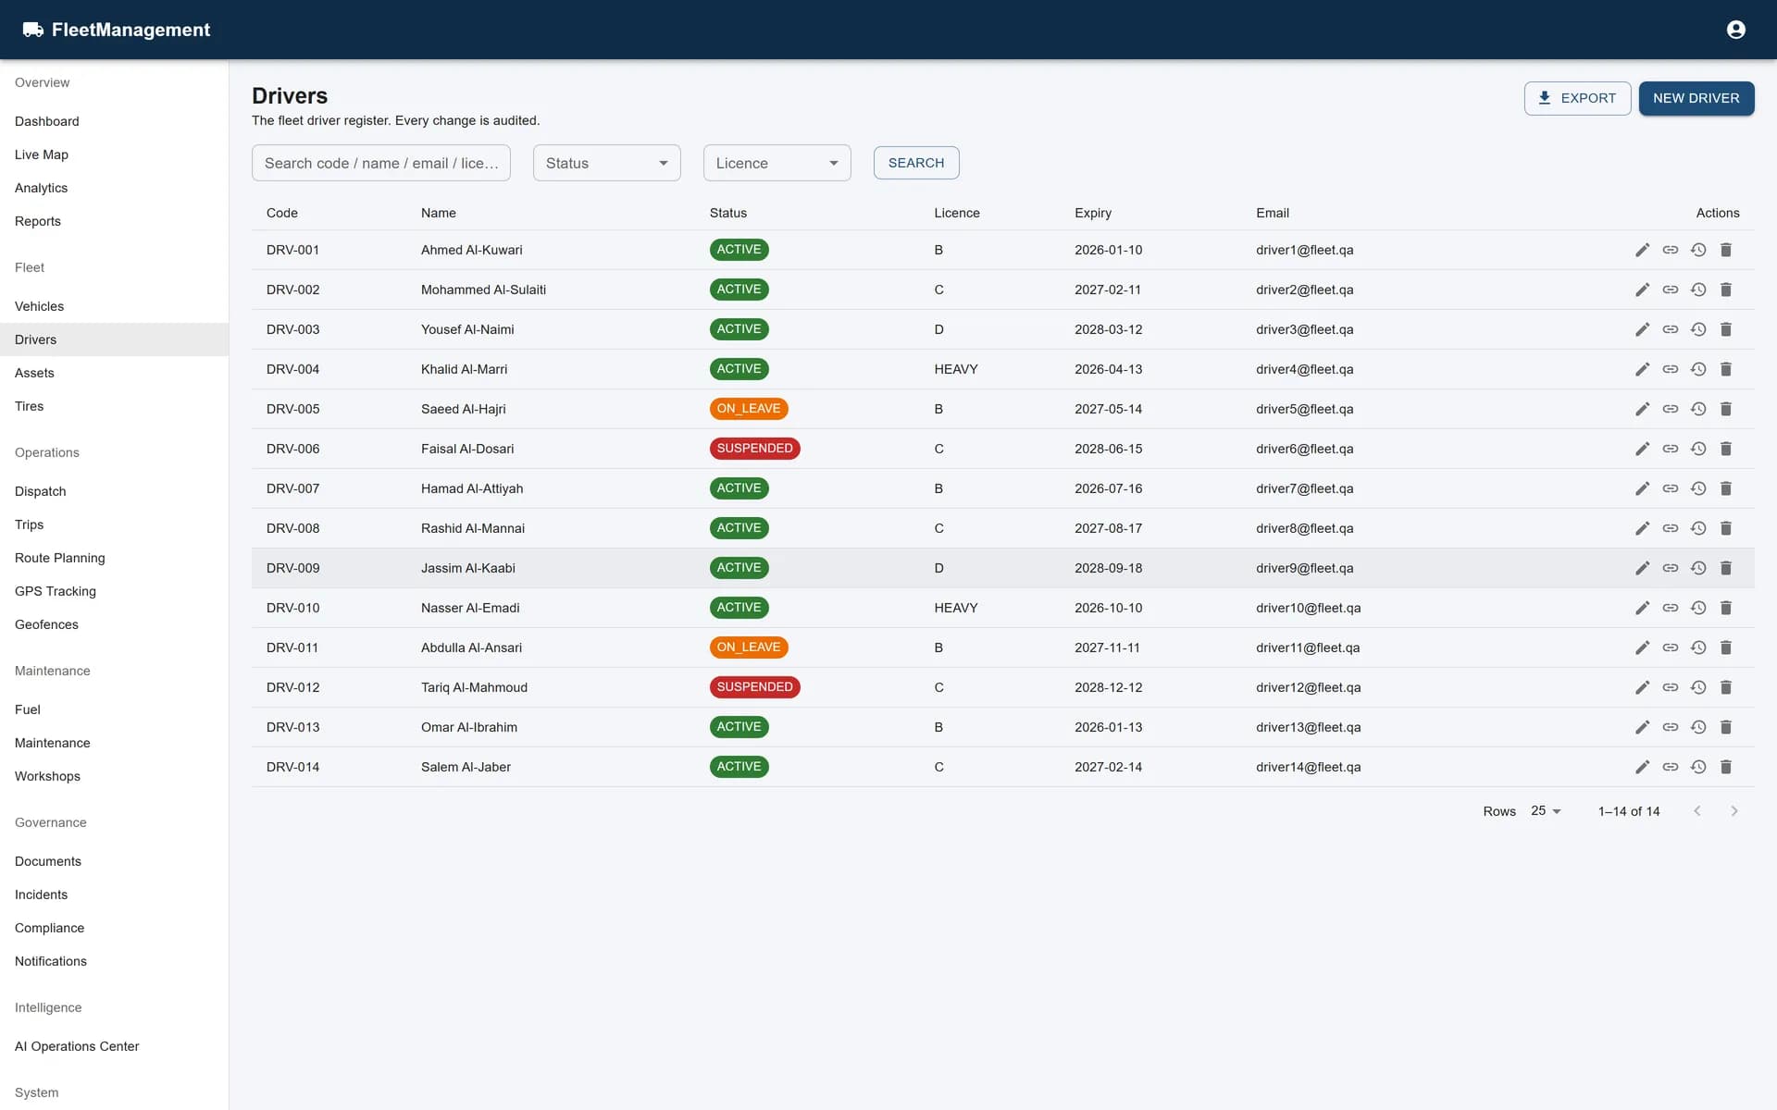Open link icon for Ahmed Al-Kuwari
The height and width of the screenshot is (1110, 1777).
[x=1670, y=250]
